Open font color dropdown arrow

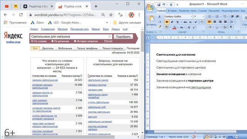[x=178, y=27]
